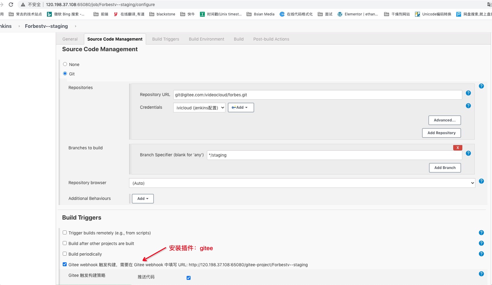Reload the page with the browser refresh icon
This screenshot has height=285, width=492.
click(11, 5)
